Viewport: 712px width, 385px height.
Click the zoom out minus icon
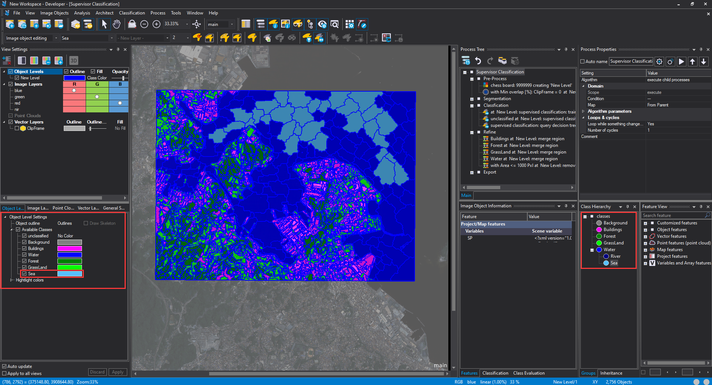tap(144, 24)
